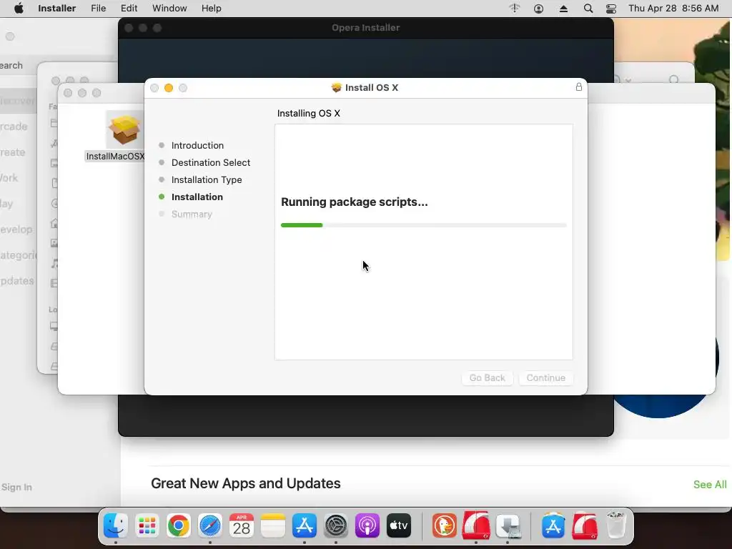Open the Window menu
The width and height of the screenshot is (732, 549).
[x=169, y=9]
